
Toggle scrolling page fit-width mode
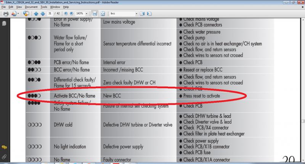(95, 13)
